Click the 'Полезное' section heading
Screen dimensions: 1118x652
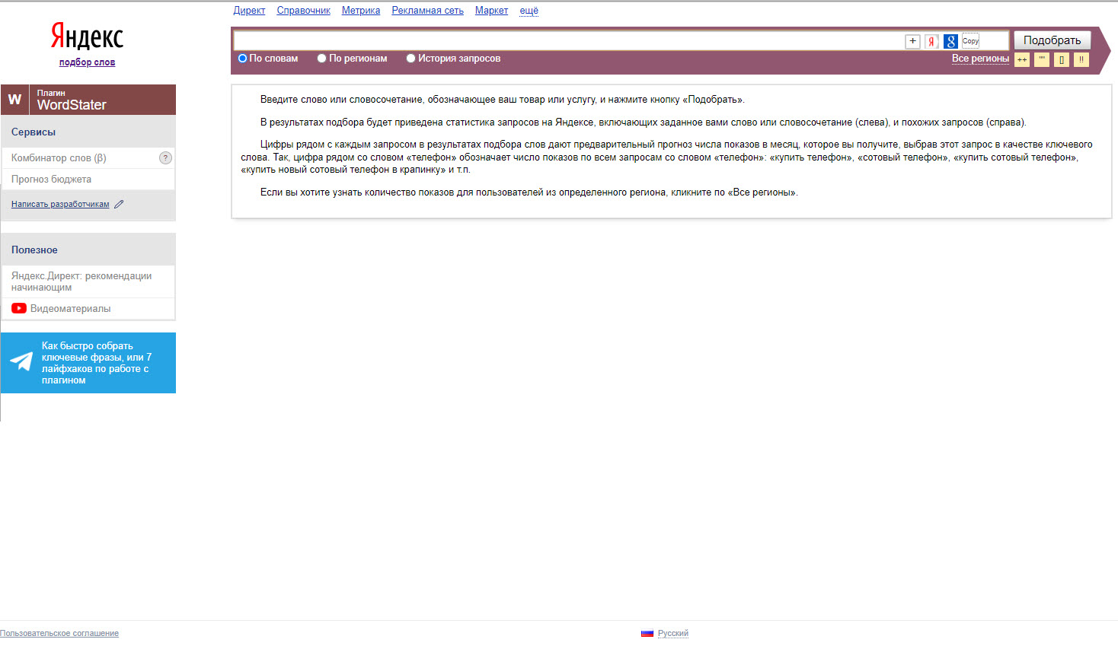(34, 250)
